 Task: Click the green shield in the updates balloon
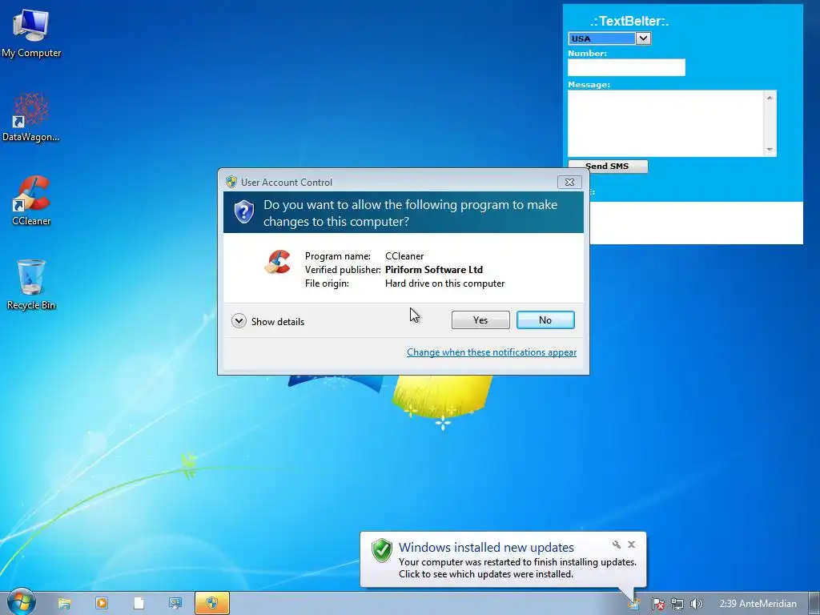tap(382, 551)
